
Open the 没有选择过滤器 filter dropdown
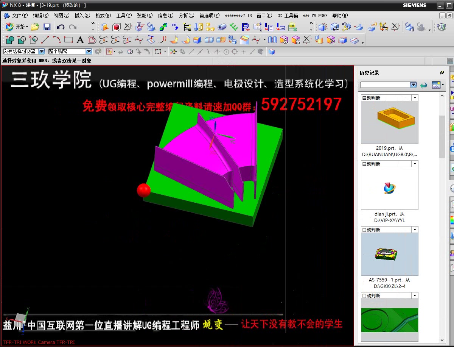tap(41, 51)
